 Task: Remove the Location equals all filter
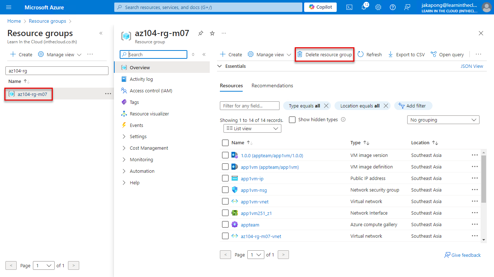click(386, 106)
